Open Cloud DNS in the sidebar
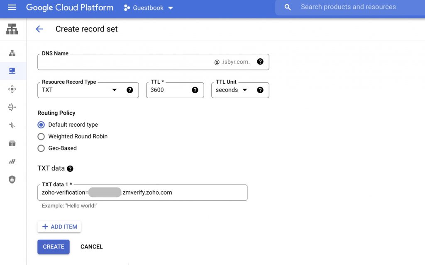This screenshot has height=265, width=425. 12,71
